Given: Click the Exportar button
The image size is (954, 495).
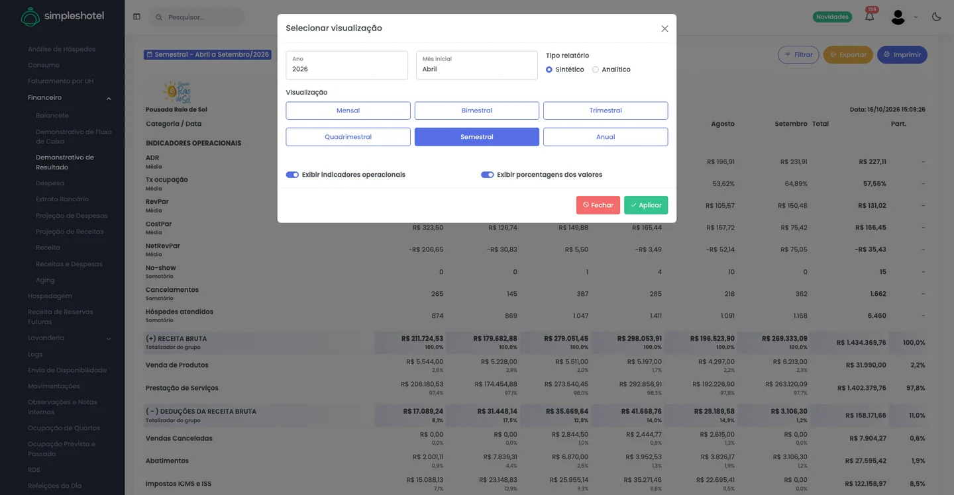Looking at the screenshot, I should coord(848,55).
